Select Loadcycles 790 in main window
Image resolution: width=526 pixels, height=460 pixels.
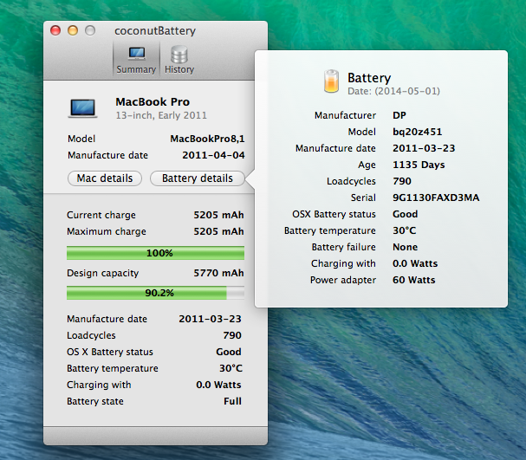232,335
